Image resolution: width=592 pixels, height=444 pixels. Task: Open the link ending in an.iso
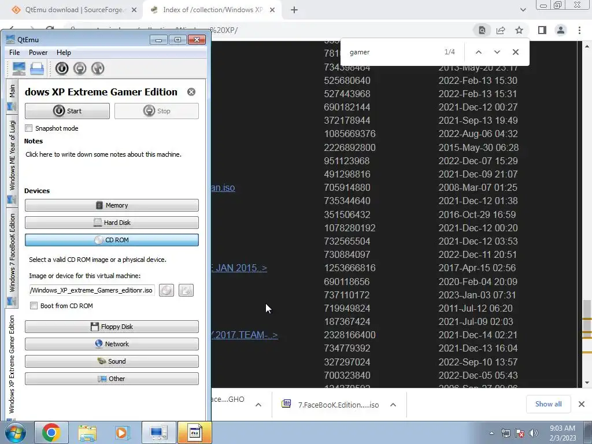(x=223, y=188)
